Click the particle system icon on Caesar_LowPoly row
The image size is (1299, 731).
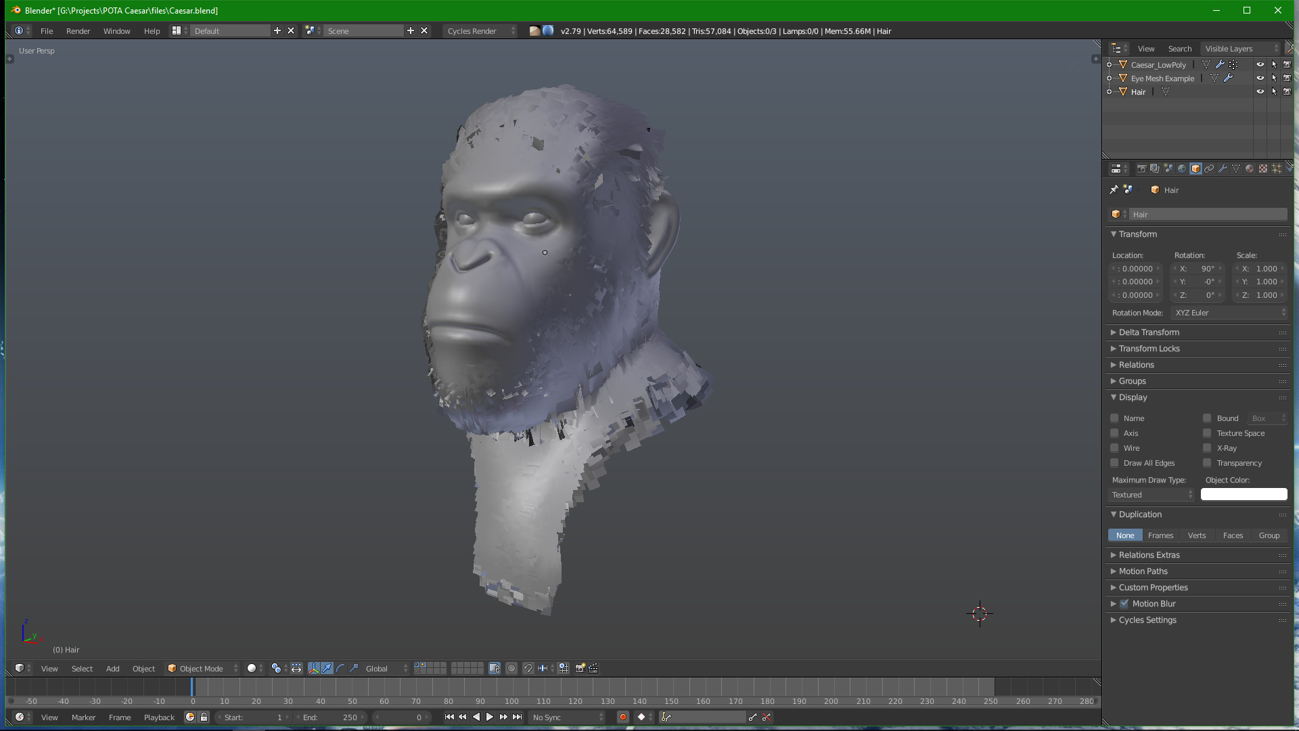(1233, 65)
